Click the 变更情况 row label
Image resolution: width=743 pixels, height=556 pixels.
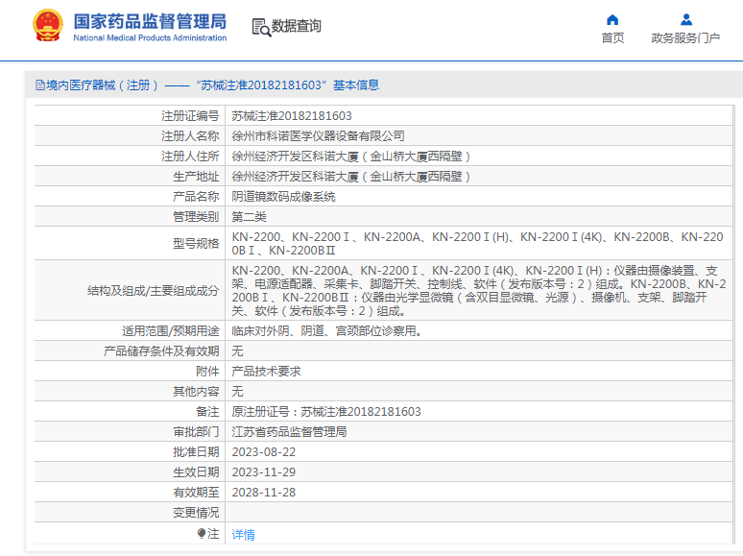tap(196, 513)
